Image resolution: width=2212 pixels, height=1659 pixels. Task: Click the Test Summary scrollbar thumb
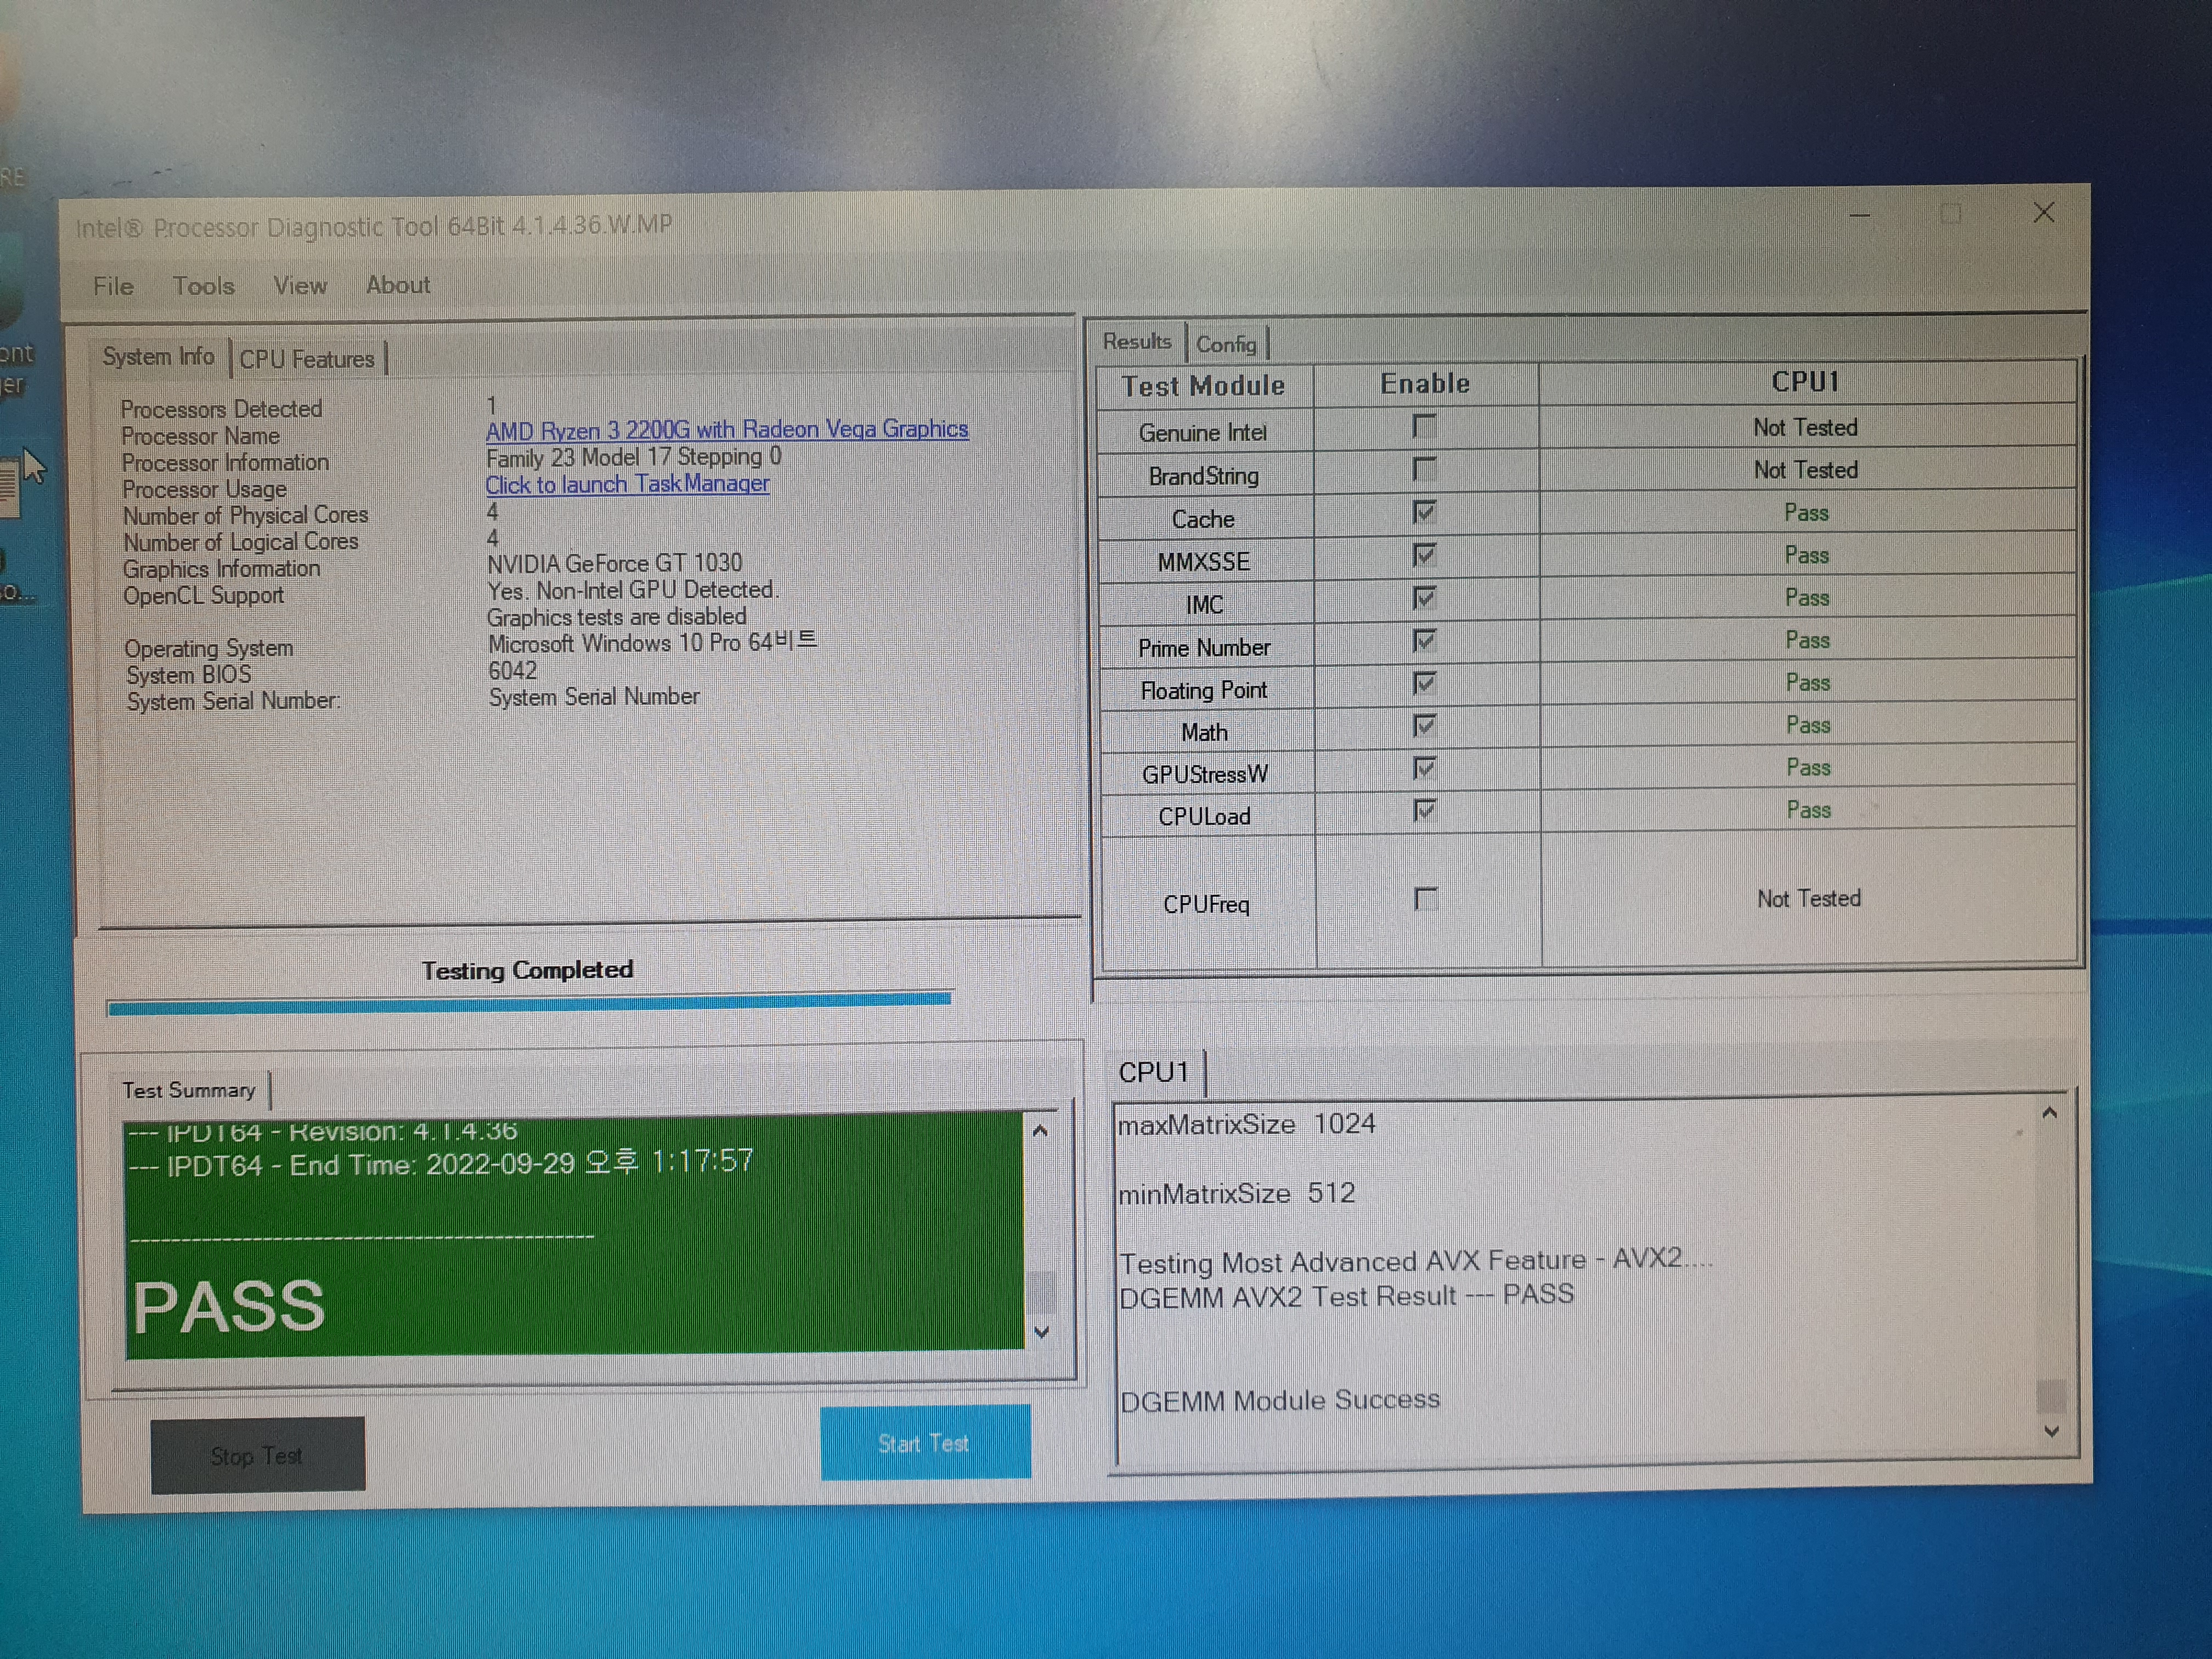pyautogui.click(x=1041, y=1292)
